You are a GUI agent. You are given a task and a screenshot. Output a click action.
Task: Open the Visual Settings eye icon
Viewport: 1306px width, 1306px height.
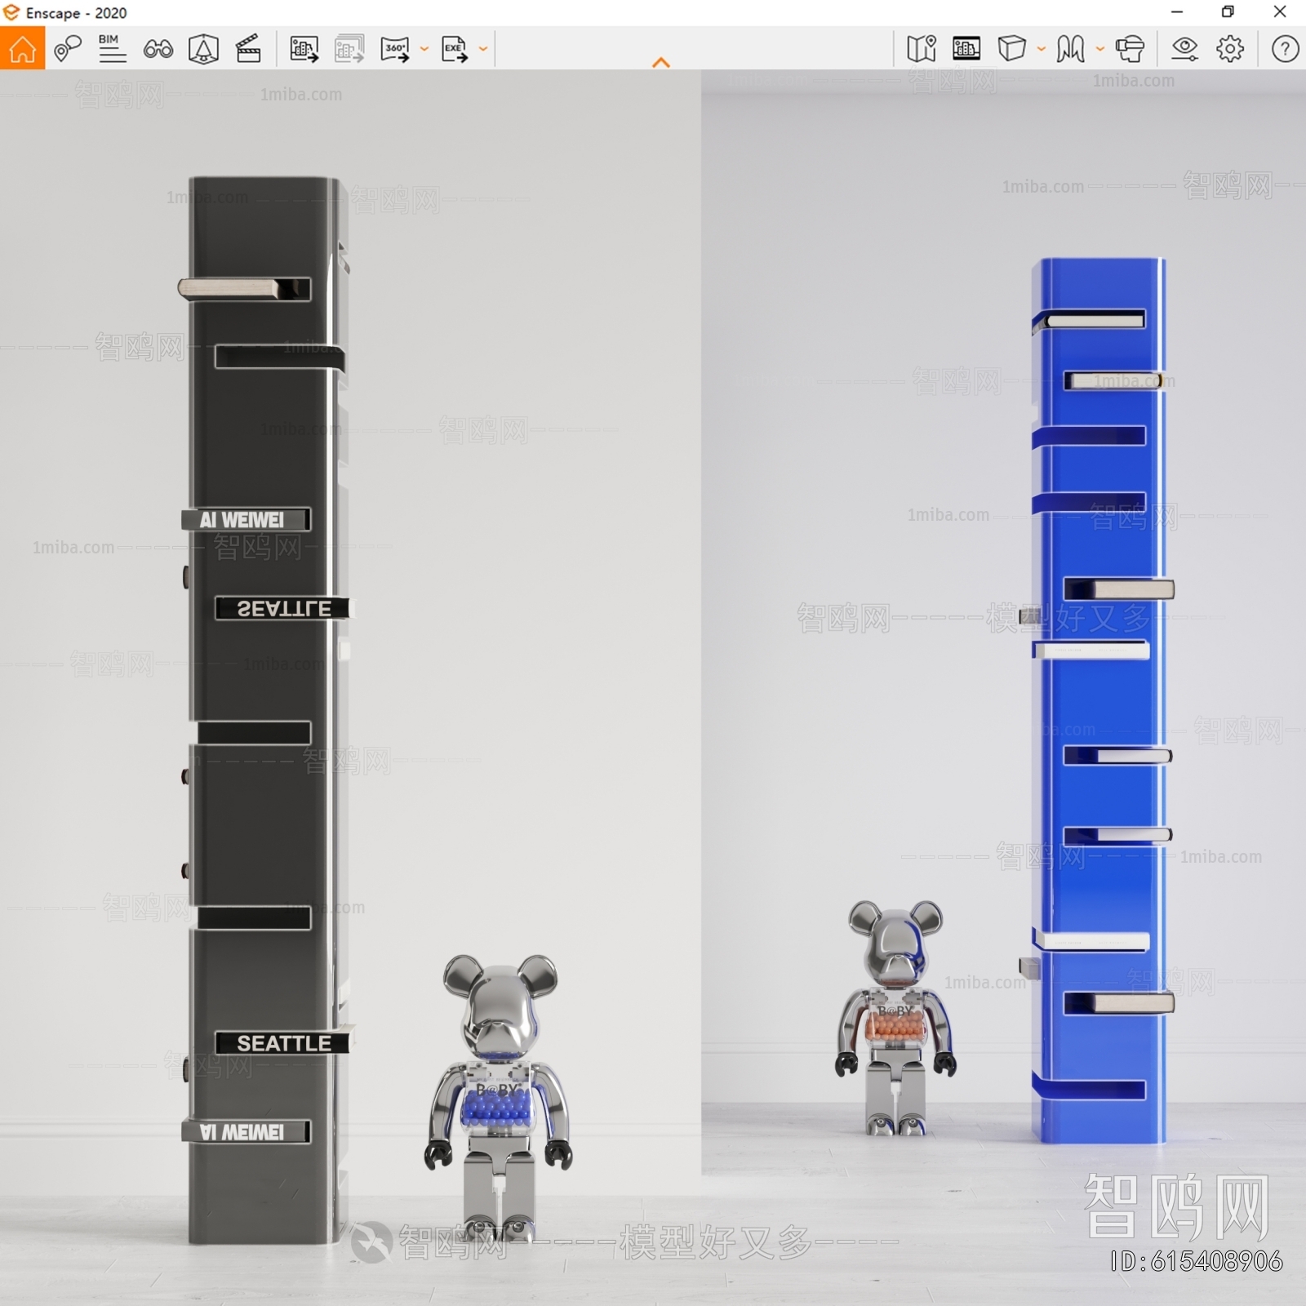tap(1184, 49)
